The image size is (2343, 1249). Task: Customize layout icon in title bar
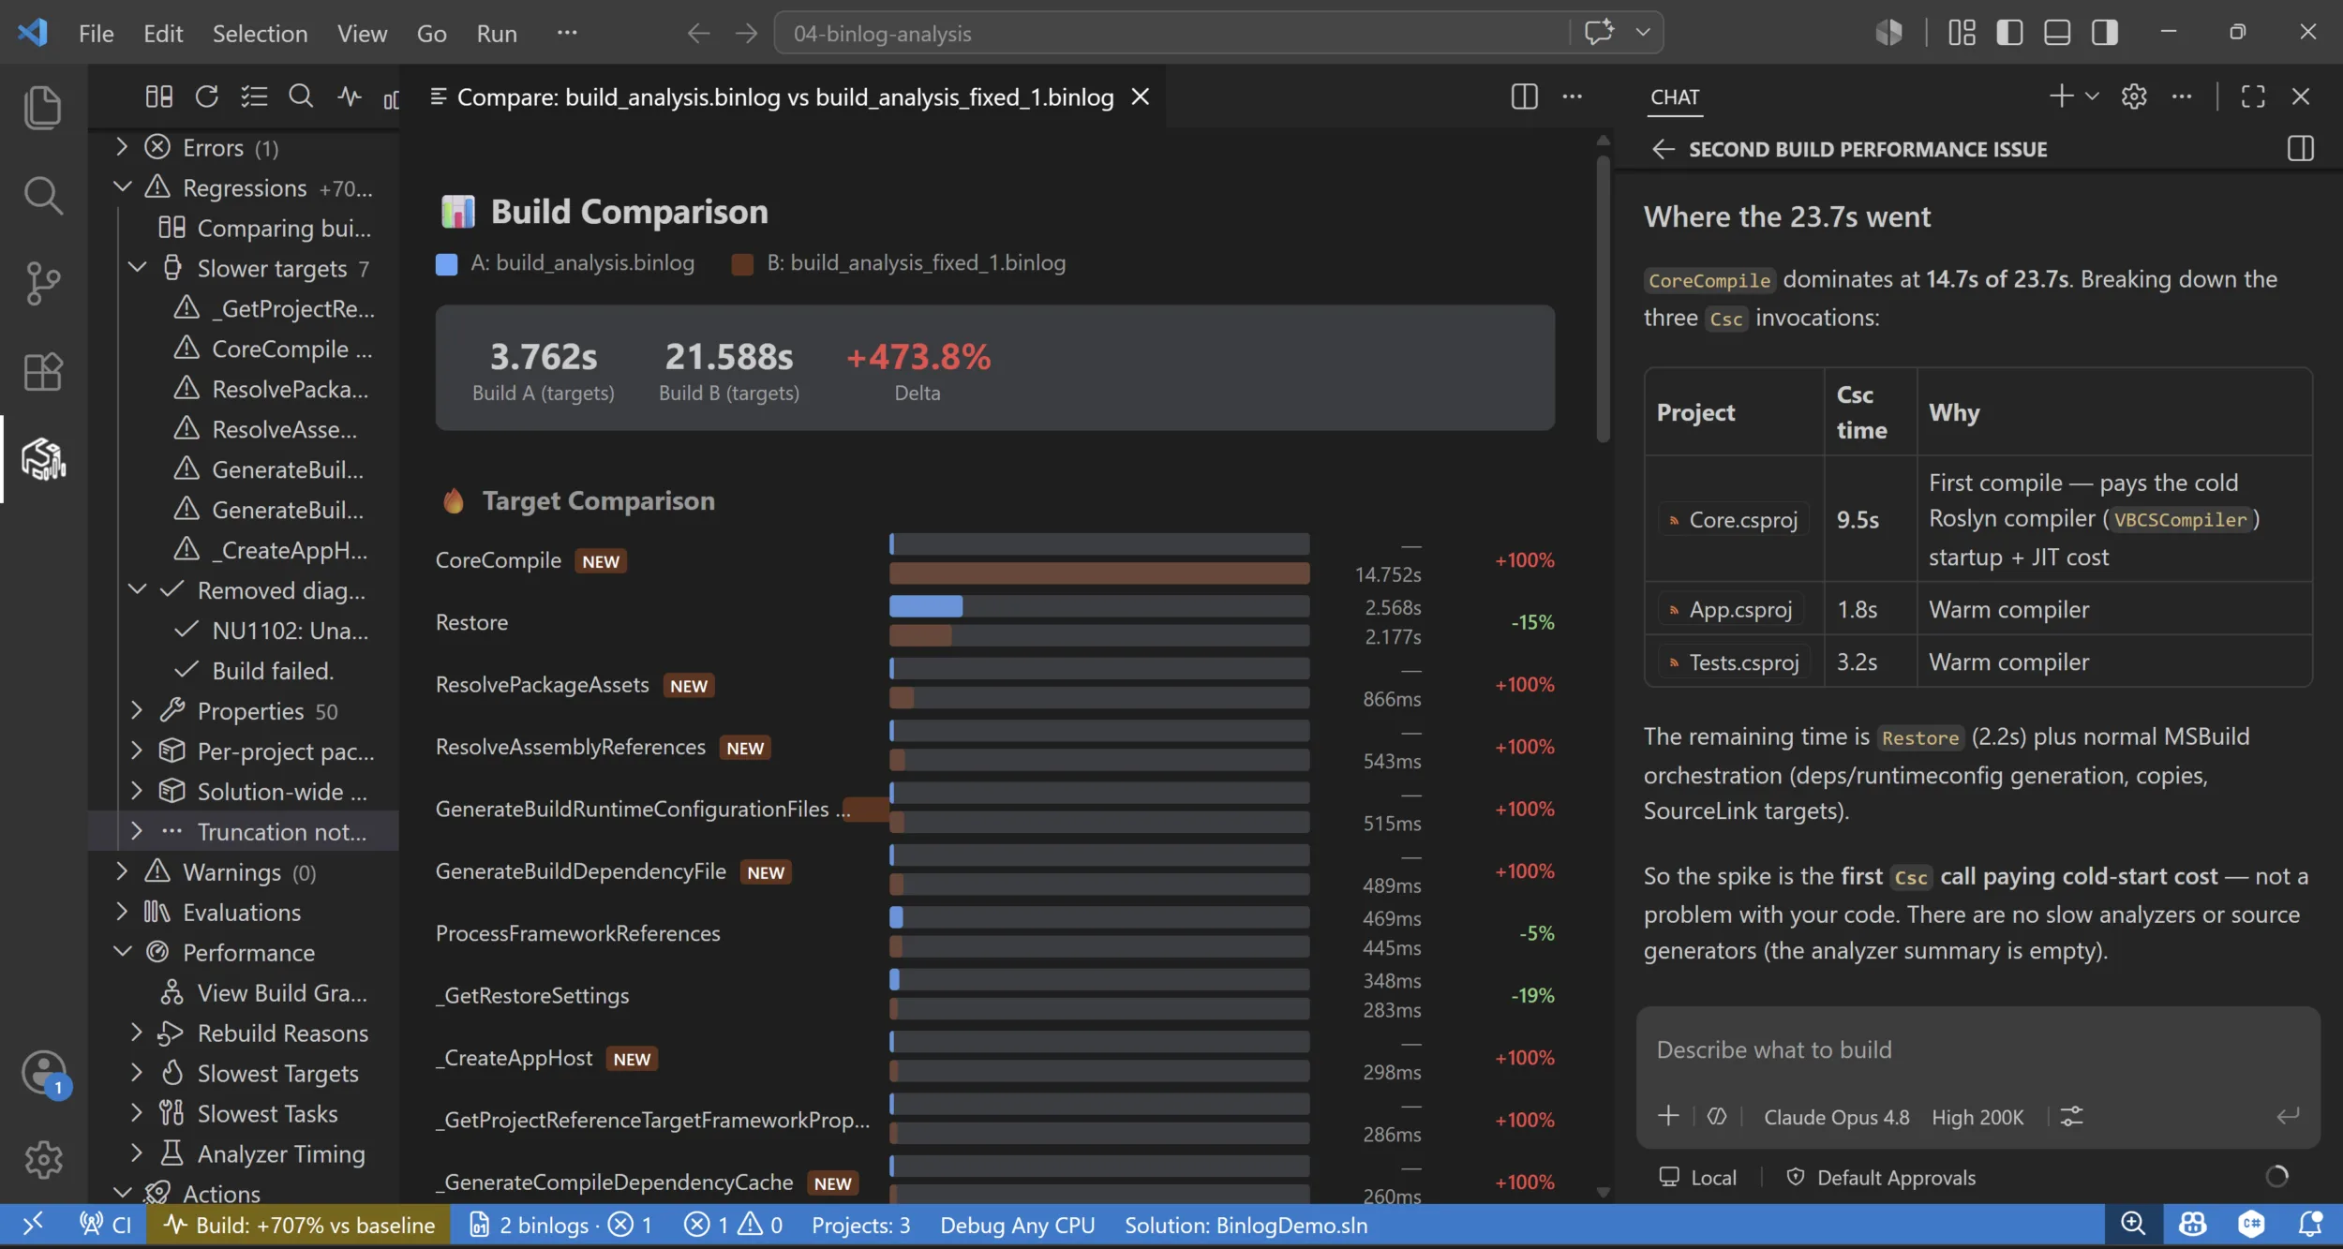click(x=1962, y=32)
